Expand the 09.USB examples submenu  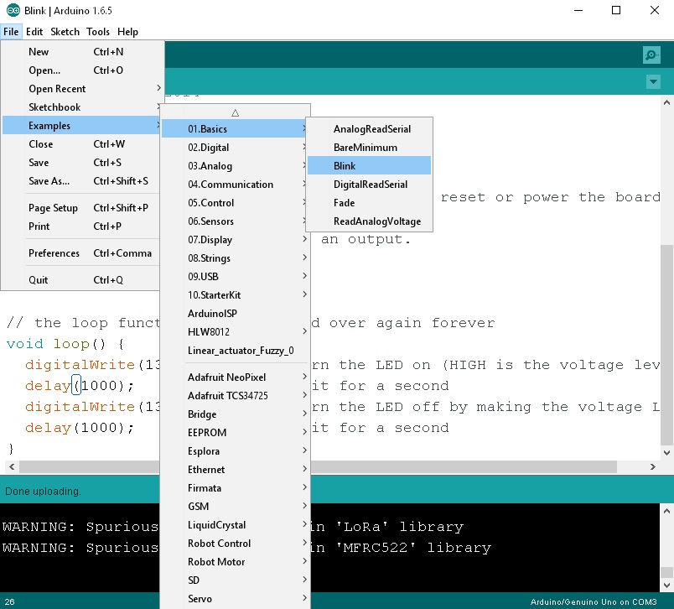235,277
